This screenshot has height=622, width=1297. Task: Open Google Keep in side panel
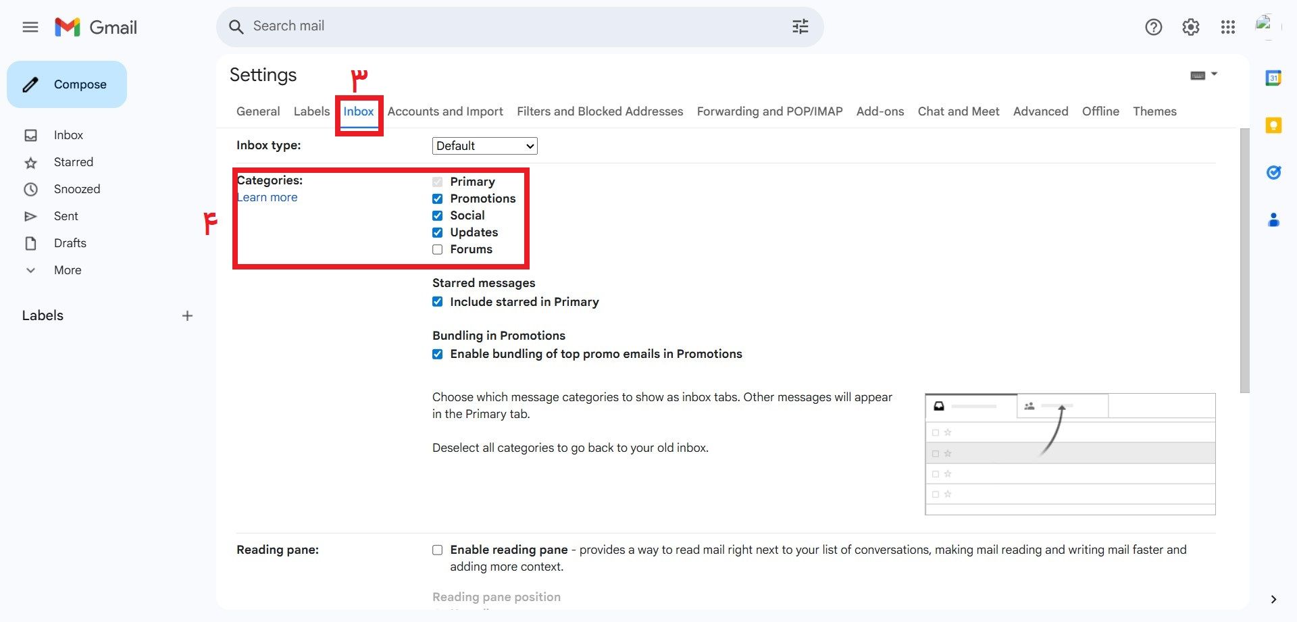click(x=1273, y=126)
